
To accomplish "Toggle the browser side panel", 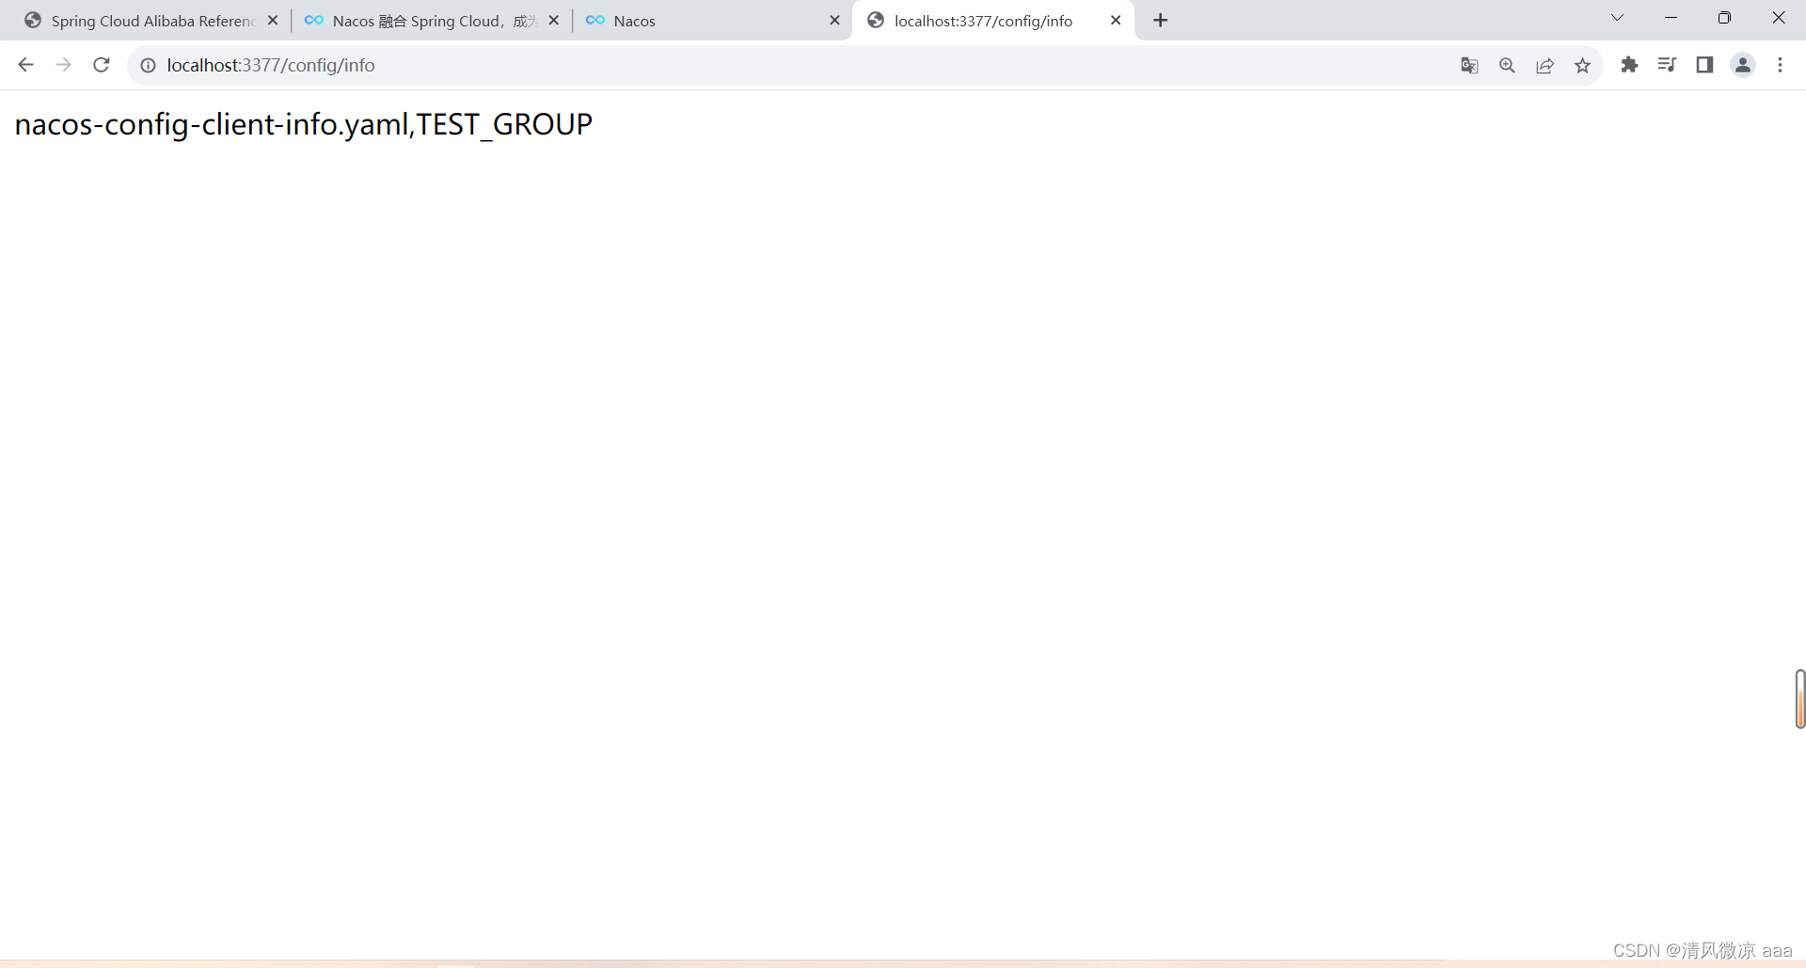I will click(1704, 64).
